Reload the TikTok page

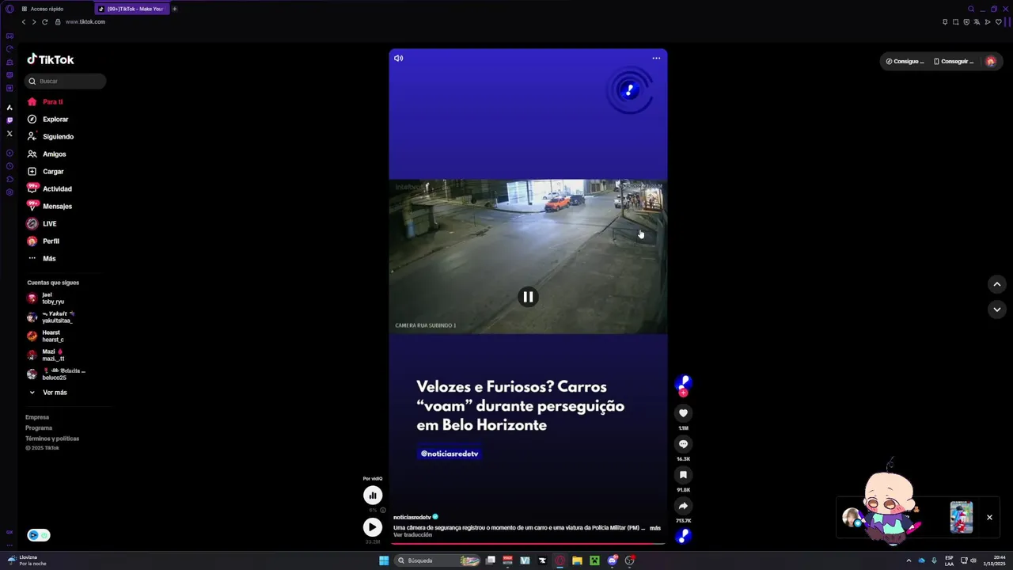(x=45, y=22)
